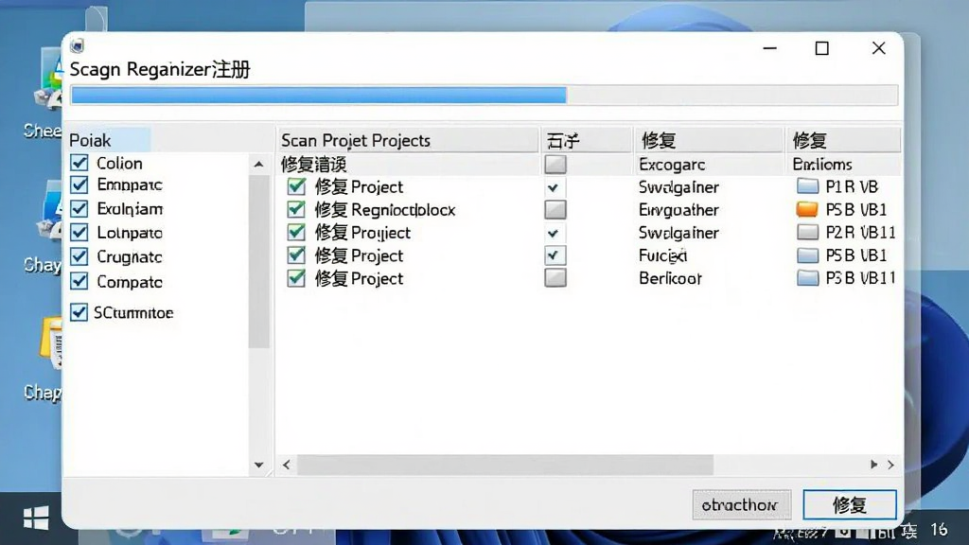Screen dimensions: 969x545
Task: Select the Swalgainer cell in 修复 Project row
Action: (x=678, y=186)
